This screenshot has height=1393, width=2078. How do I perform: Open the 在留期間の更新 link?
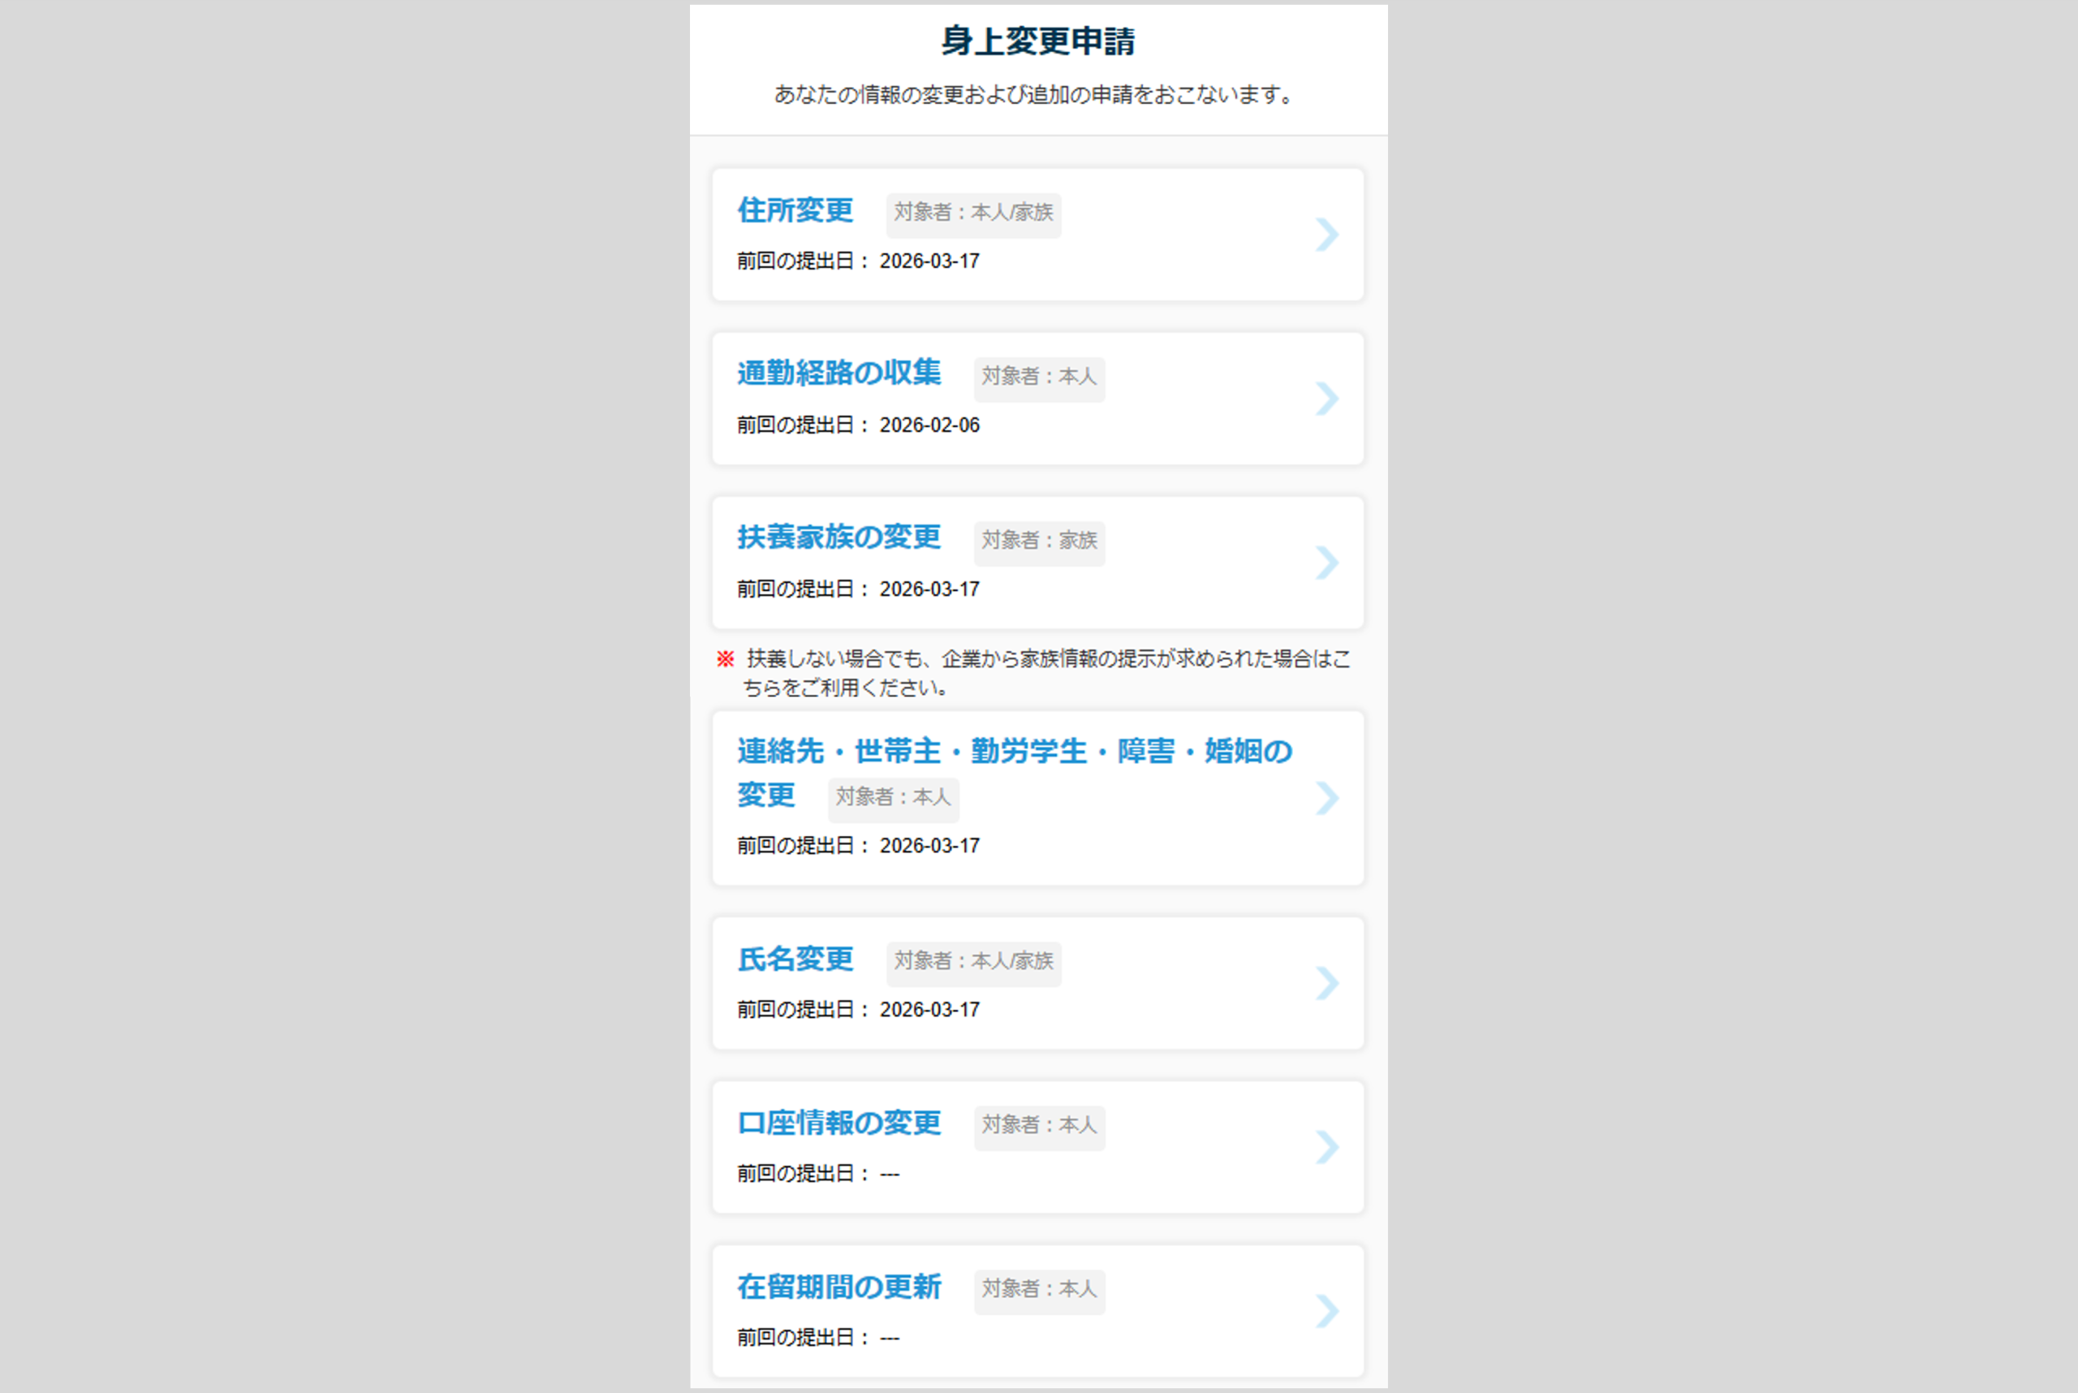[839, 1287]
